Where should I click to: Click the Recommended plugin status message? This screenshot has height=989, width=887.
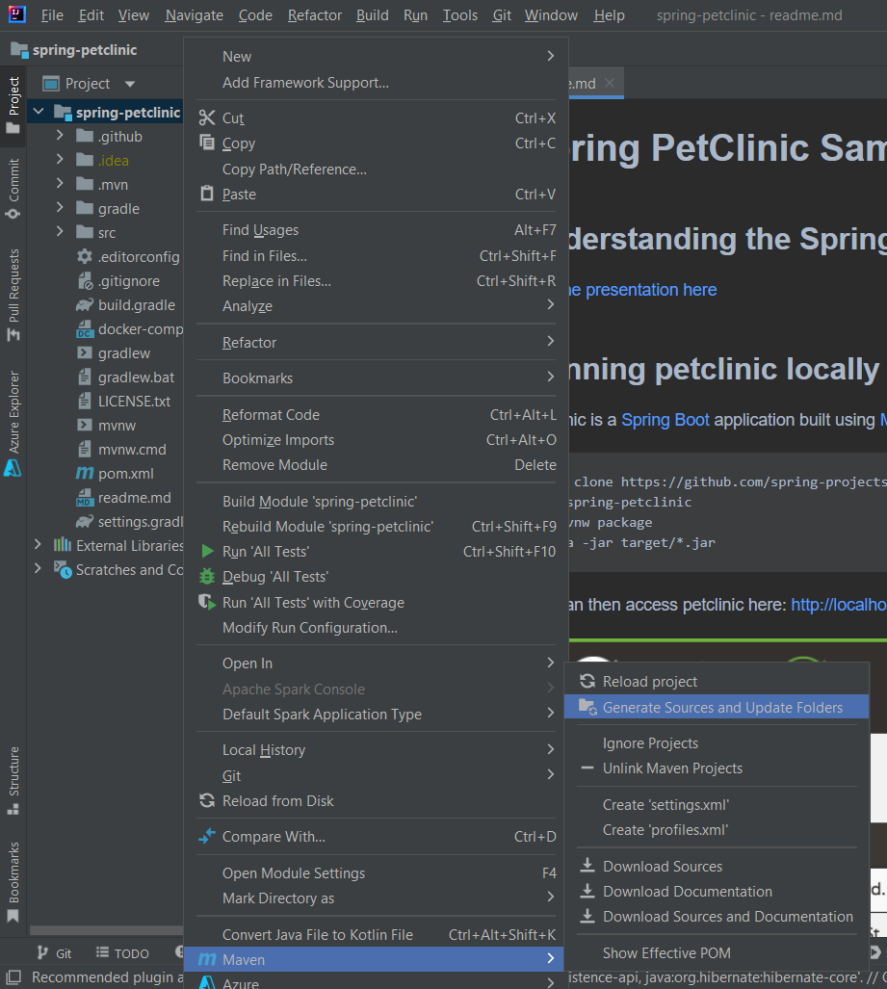(107, 977)
